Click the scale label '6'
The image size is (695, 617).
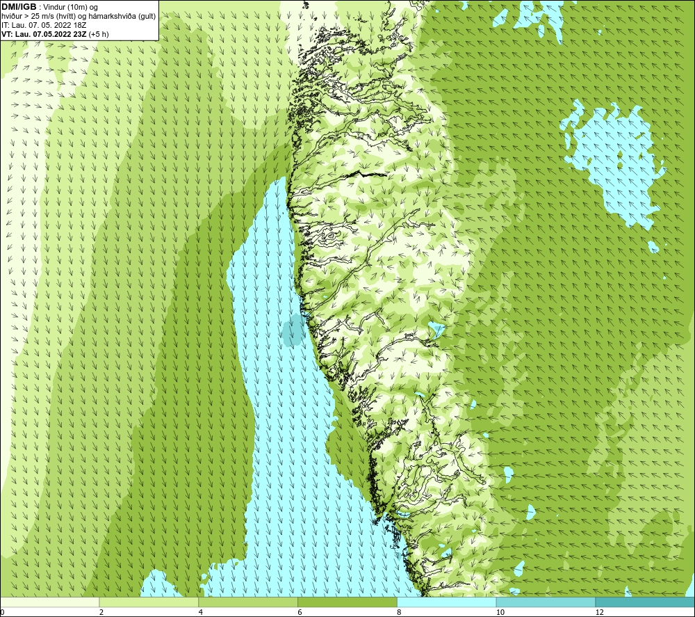click(300, 612)
